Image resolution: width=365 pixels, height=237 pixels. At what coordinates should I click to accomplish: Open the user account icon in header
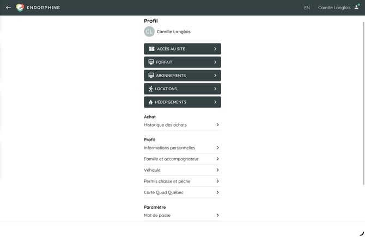click(x=357, y=7)
